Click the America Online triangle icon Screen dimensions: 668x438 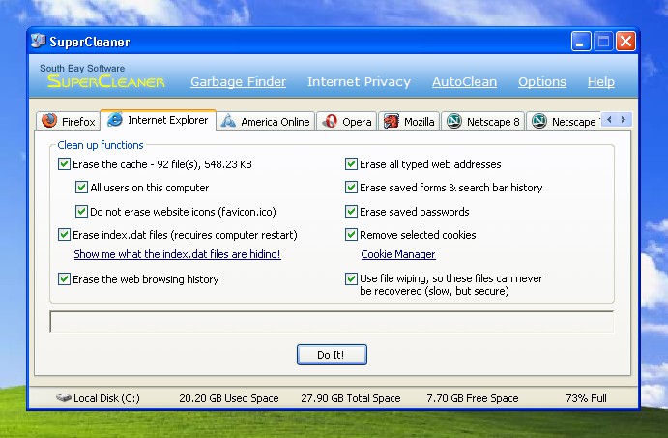coord(228,121)
